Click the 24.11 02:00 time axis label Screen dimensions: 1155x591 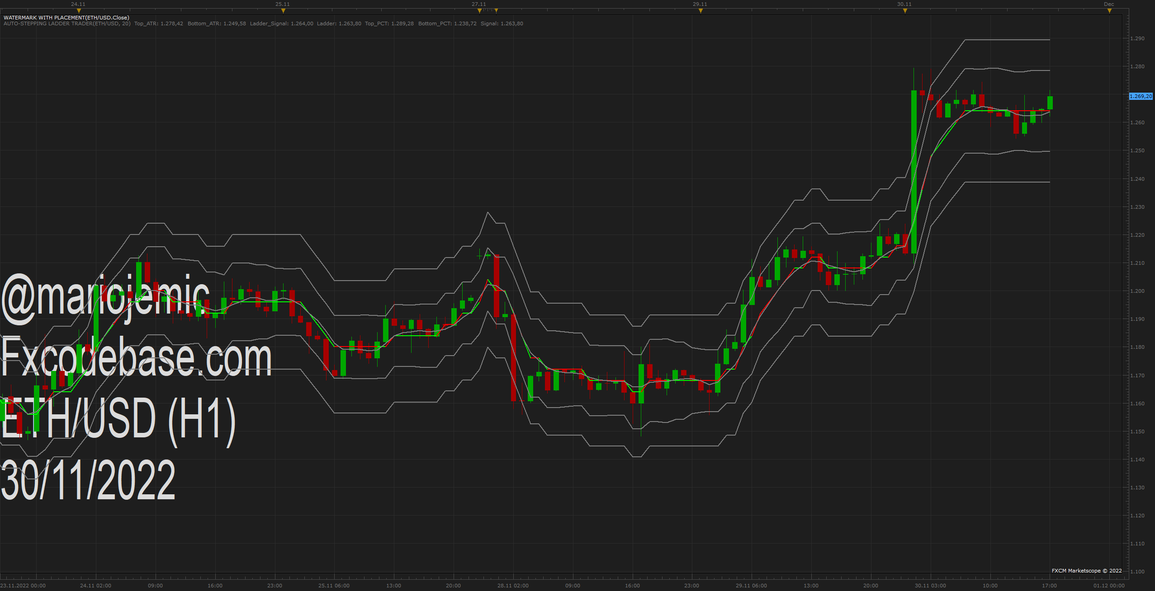click(x=95, y=586)
